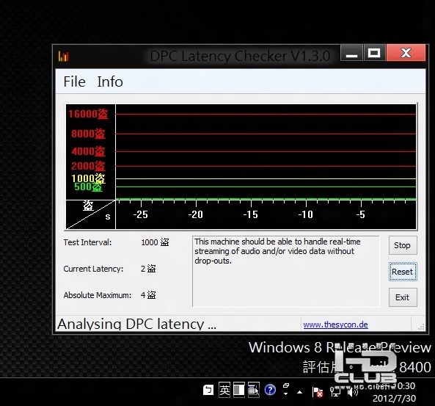Click the Reset button
Image resolution: width=435 pixels, height=406 pixels.
(403, 272)
